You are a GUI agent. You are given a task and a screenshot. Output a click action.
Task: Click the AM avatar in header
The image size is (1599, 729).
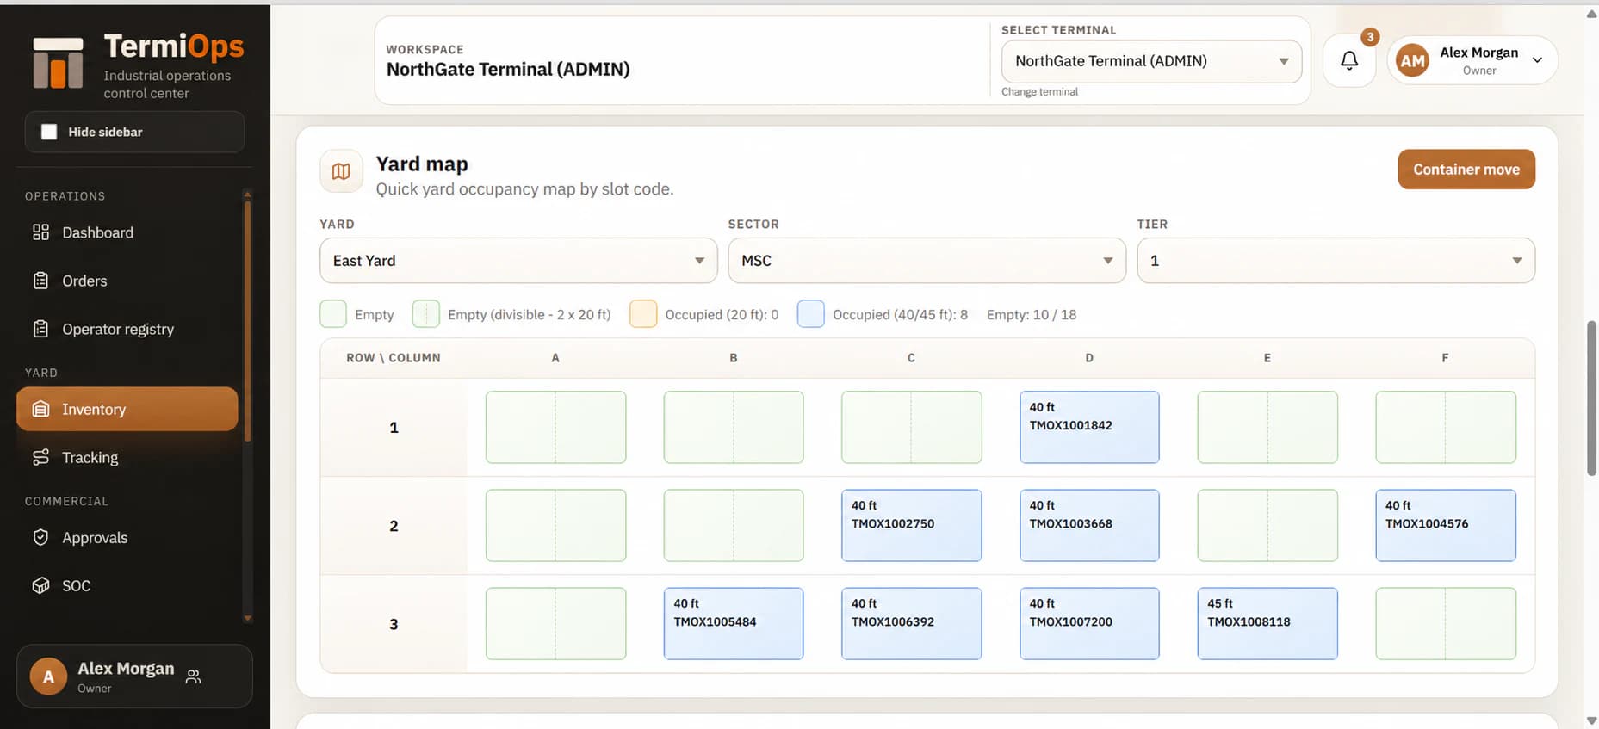click(x=1412, y=60)
